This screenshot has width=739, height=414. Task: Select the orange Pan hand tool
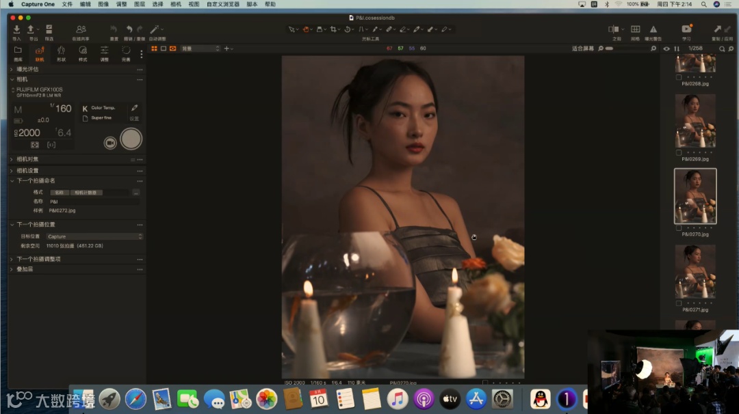coord(306,29)
